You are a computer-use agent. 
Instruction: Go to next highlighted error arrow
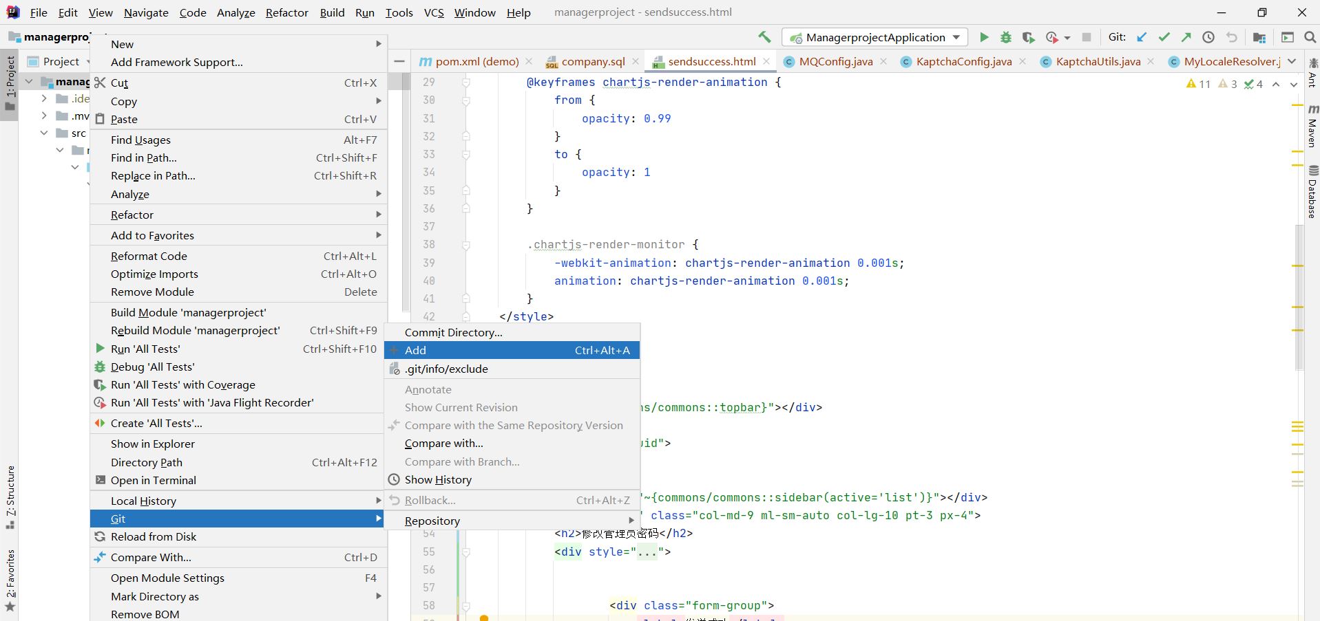1293,84
